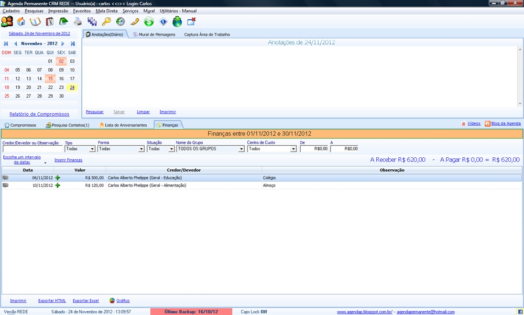Click the Colégio observation cell
The image size is (524, 315).
tap(391, 178)
